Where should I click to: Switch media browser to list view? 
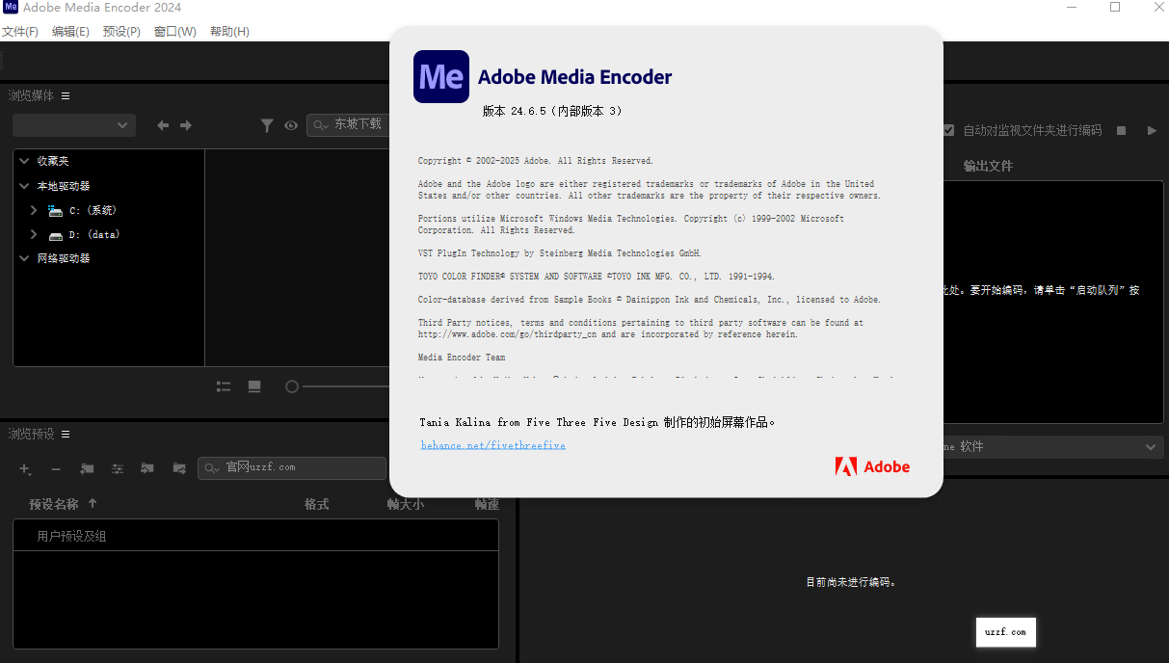point(224,386)
